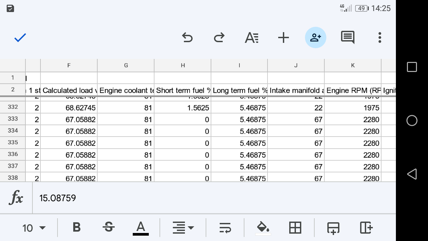Open the fill color bucket
This screenshot has height=241, width=428.
coord(263,228)
